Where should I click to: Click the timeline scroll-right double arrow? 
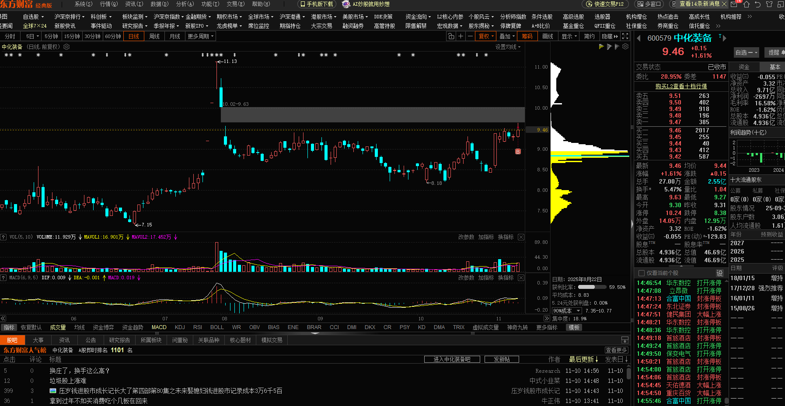click(x=546, y=319)
